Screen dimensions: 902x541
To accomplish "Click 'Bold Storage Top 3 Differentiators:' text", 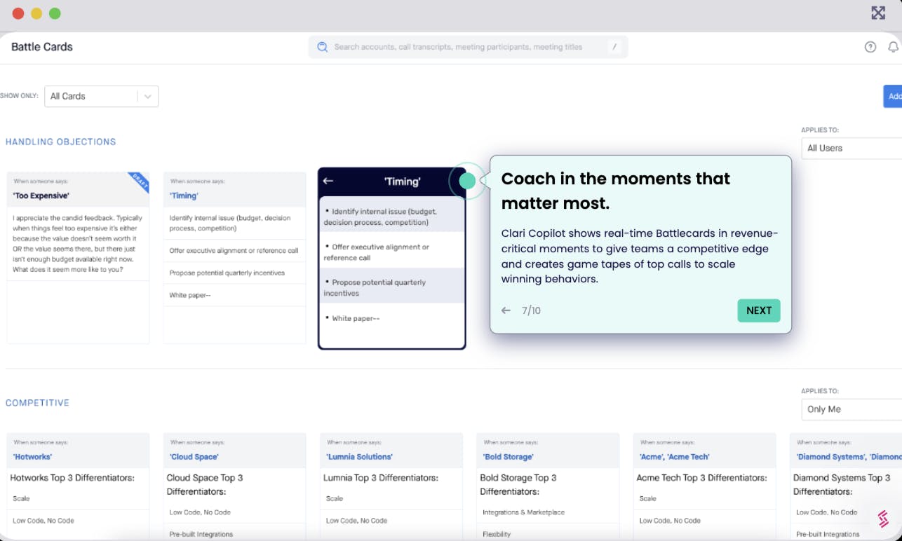I will pos(518,484).
